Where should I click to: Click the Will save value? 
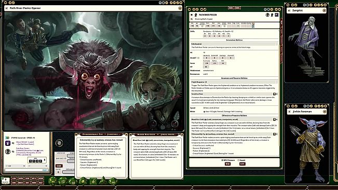point(223,63)
